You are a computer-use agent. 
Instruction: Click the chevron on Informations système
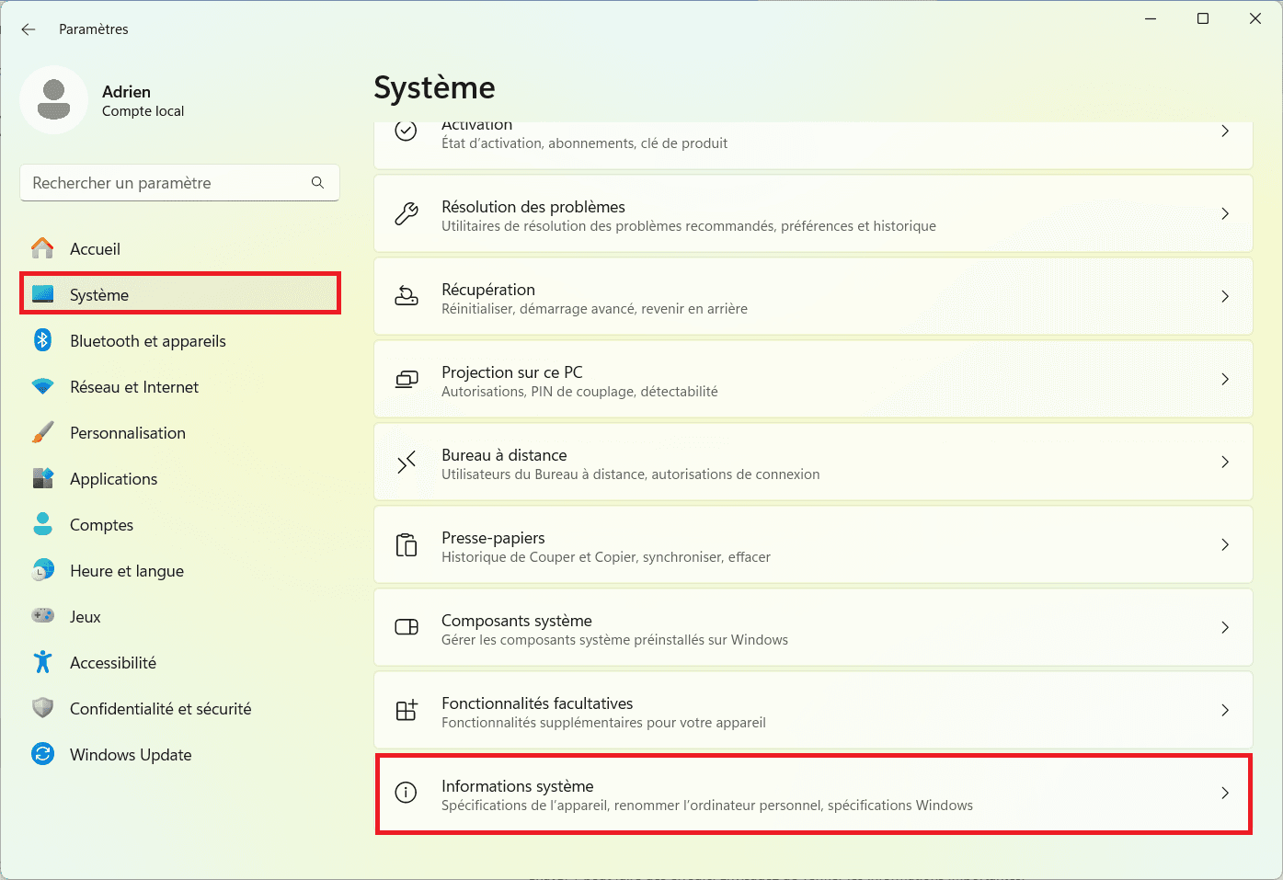pyautogui.click(x=1225, y=793)
